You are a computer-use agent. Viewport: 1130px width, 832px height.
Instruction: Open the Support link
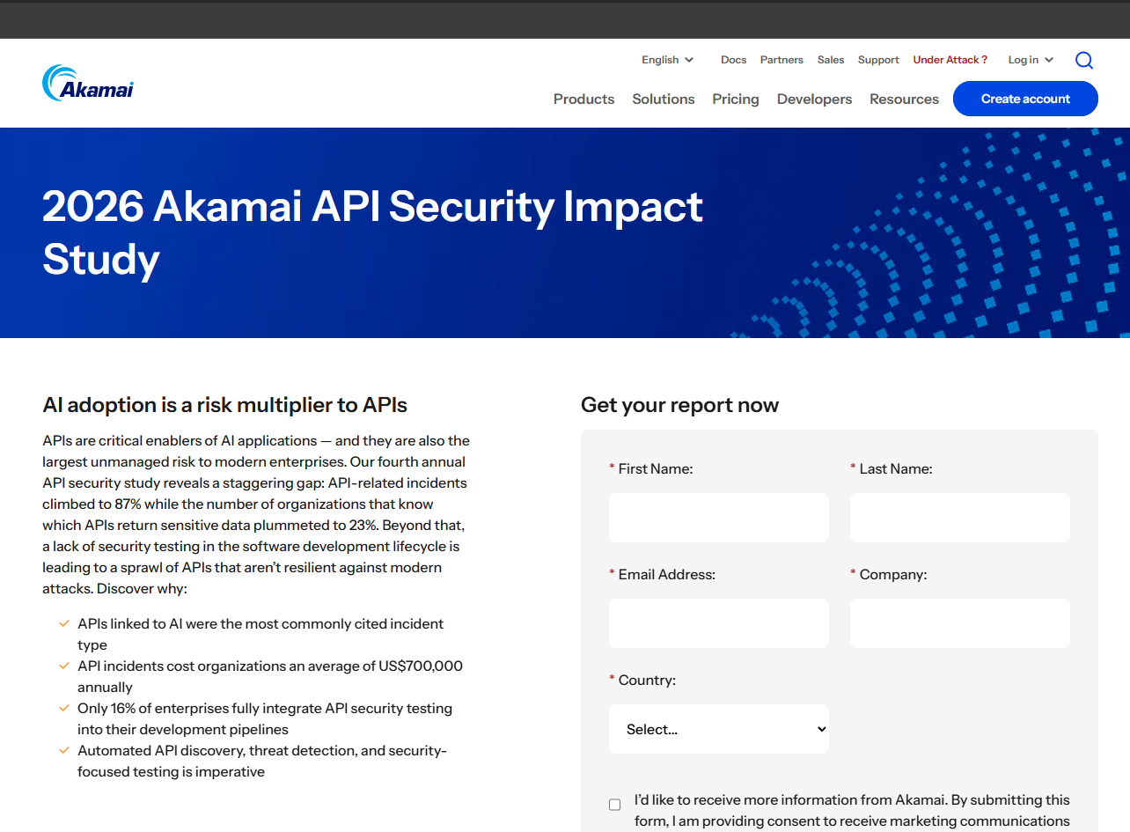click(x=878, y=60)
